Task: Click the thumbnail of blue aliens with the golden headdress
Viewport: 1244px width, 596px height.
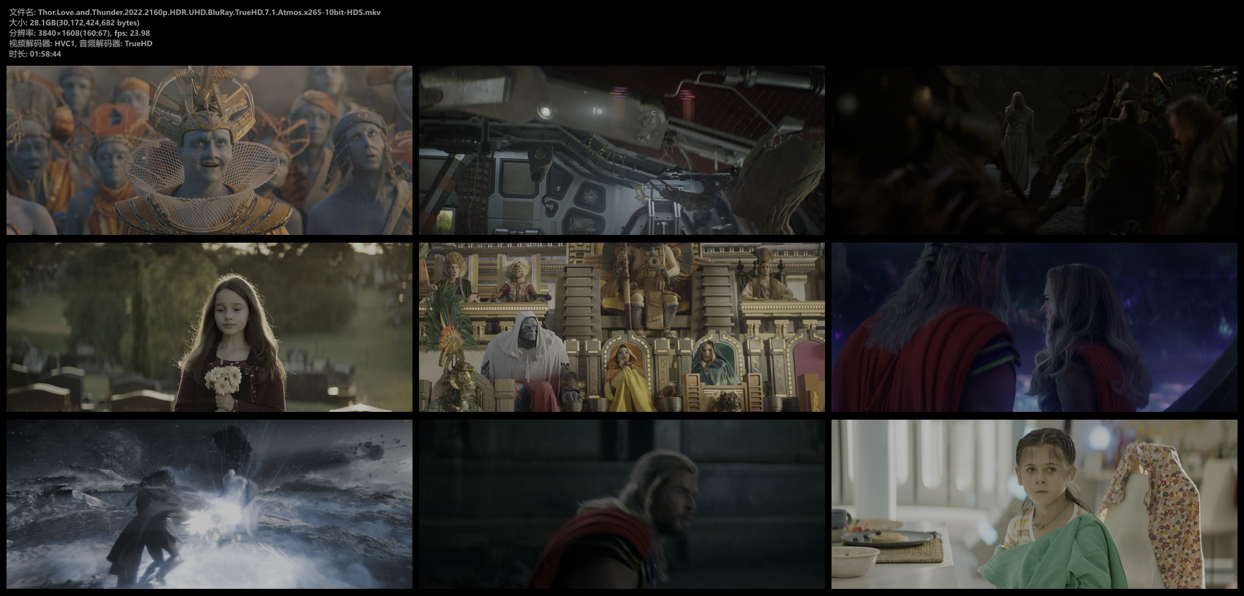Action: point(210,150)
